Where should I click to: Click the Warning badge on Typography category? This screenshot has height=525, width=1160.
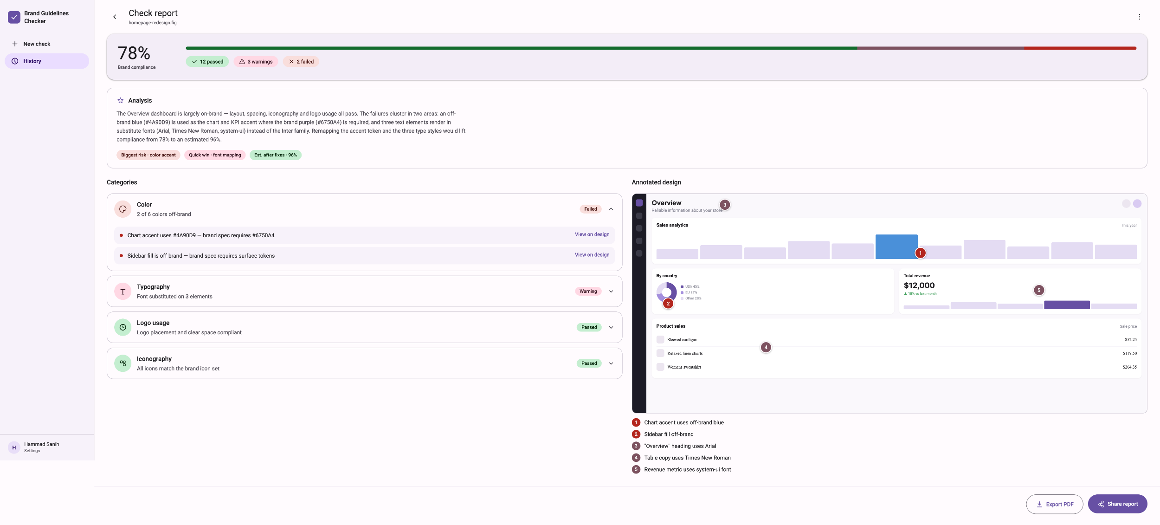coord(588,292)
